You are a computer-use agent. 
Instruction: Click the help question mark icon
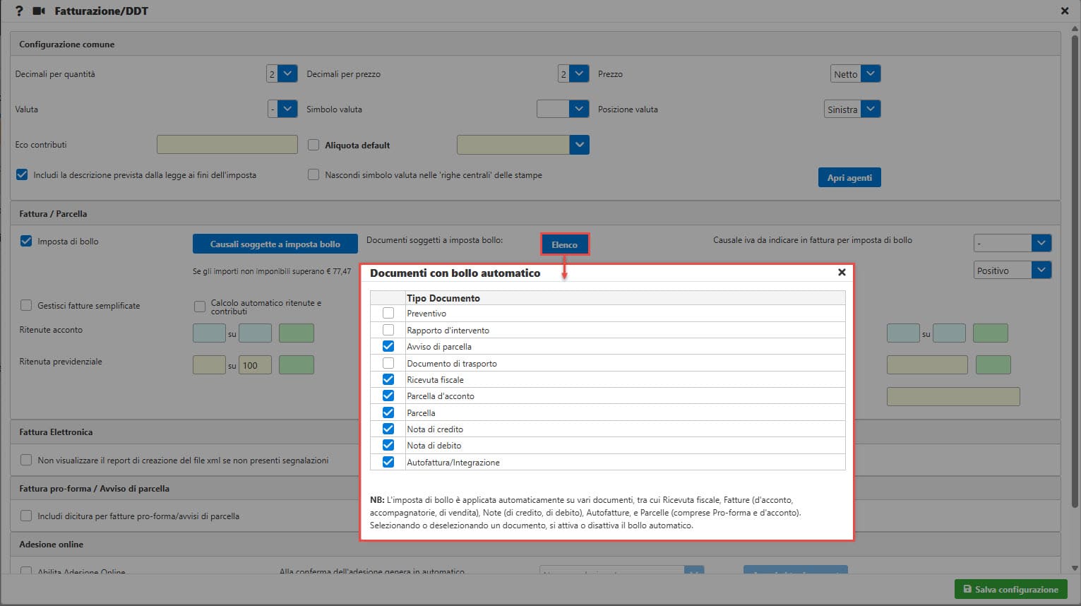(x=19, y=11)
